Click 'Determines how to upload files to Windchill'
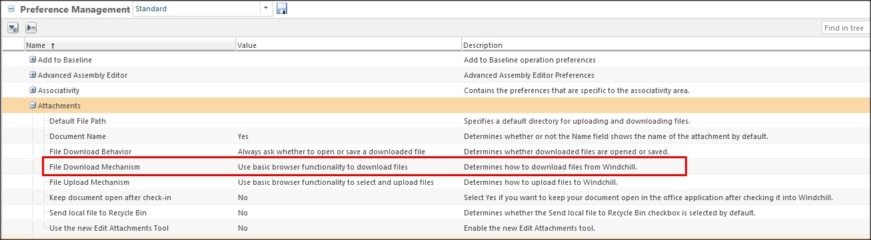This screenshot has width=871, height=240. coord(541,182)
